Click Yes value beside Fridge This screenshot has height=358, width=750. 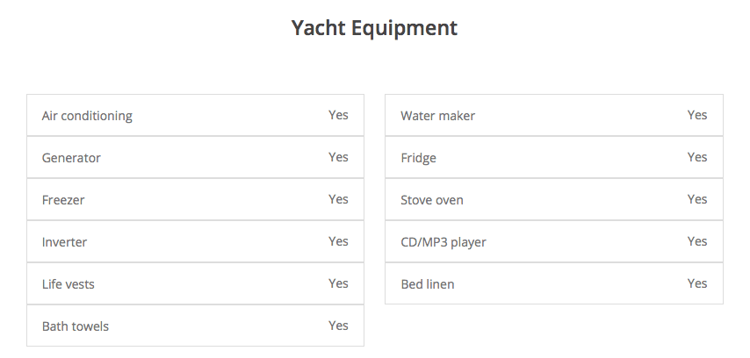pos(696,157)
